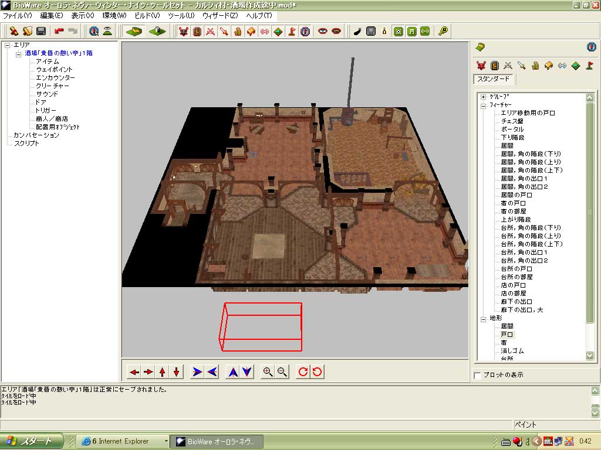This screenshot has height=450, width=601.
Task: Select チェス盤 feature in palette
Action: coord(512,121)
